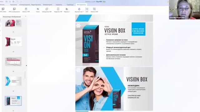Choose the Разделить PDF split tool
The height and width of the screenshot is (112, 200).
[x=58, y=10]
